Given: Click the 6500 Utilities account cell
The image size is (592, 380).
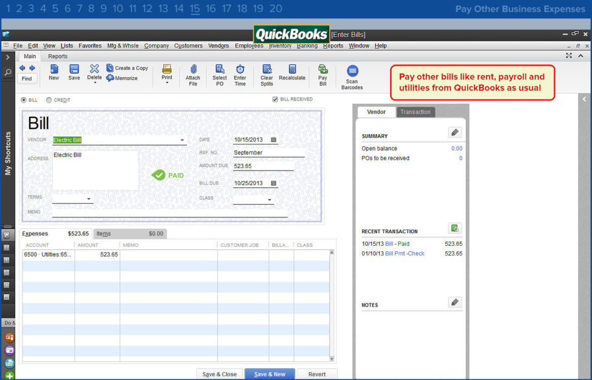Looking at the screenshot, I should (x=49, y=254).
